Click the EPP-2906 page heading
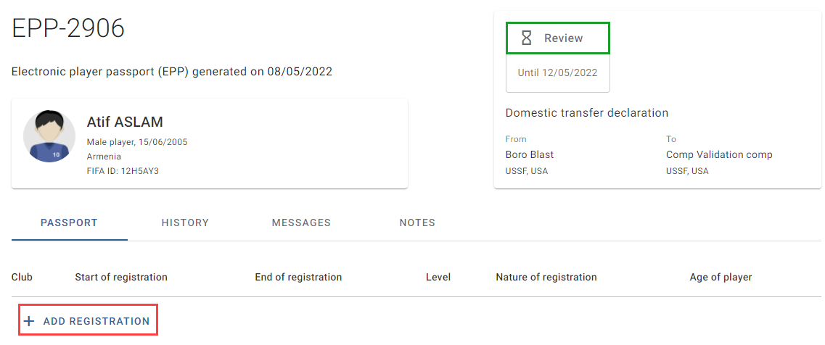 (68, 28)
